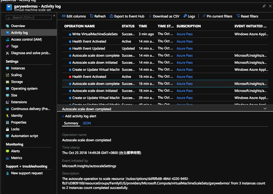Select the Summary tab

click(71, 123)
